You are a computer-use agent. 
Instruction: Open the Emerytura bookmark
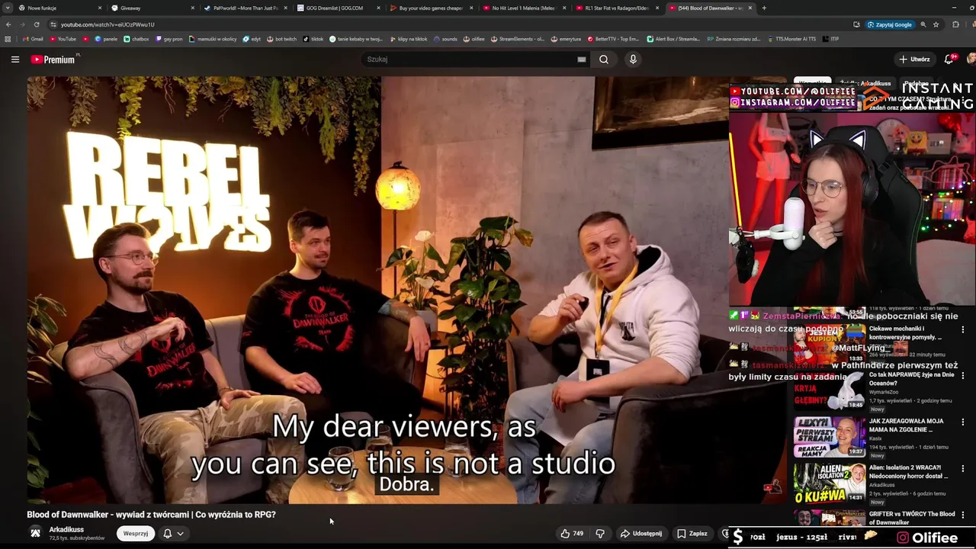pos(565,39)
